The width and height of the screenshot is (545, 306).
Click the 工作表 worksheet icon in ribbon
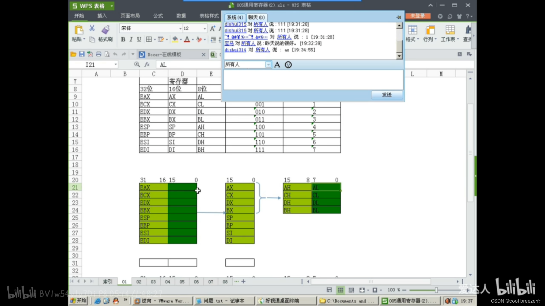pos(450,33)
